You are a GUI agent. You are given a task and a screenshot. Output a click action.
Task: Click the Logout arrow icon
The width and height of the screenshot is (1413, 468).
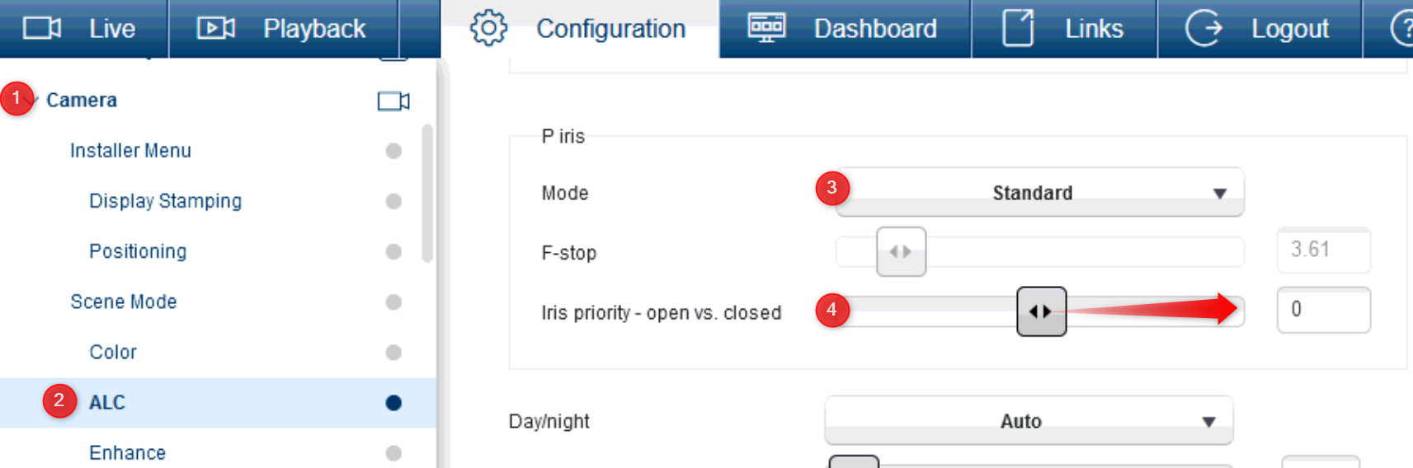[x=1203, y=28]
